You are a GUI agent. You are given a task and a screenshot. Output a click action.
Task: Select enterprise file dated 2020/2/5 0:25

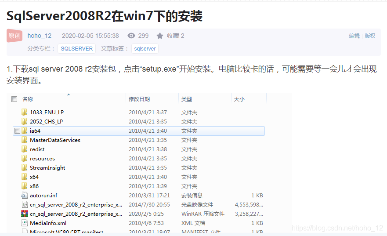[76, 214]
